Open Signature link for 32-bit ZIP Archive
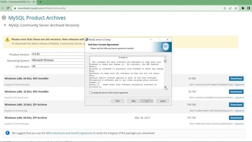The height and width of the screenshot is (142, 252). click(239, 111)
